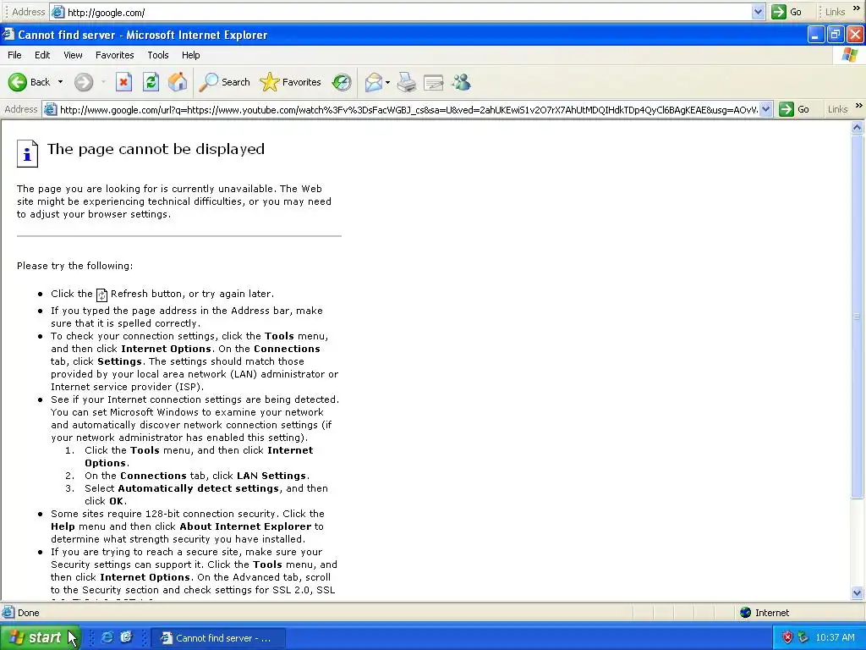Restore down the browser window

click(835, 35)
